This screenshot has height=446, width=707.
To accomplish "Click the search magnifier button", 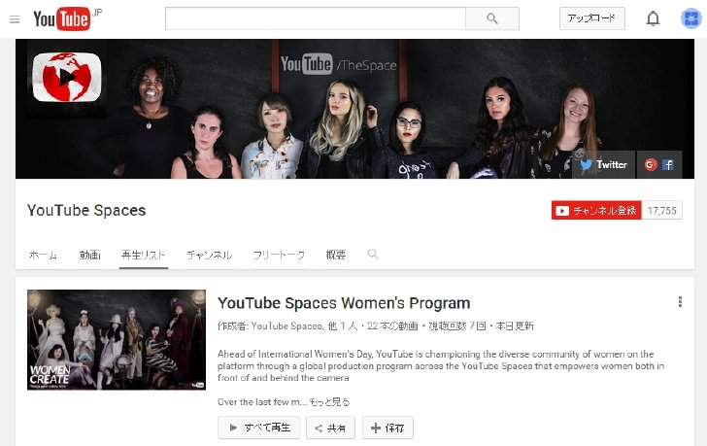I will click(x=492, y=18).
